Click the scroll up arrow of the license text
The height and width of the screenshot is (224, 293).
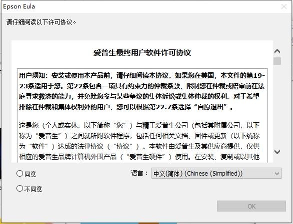point(277,51)
